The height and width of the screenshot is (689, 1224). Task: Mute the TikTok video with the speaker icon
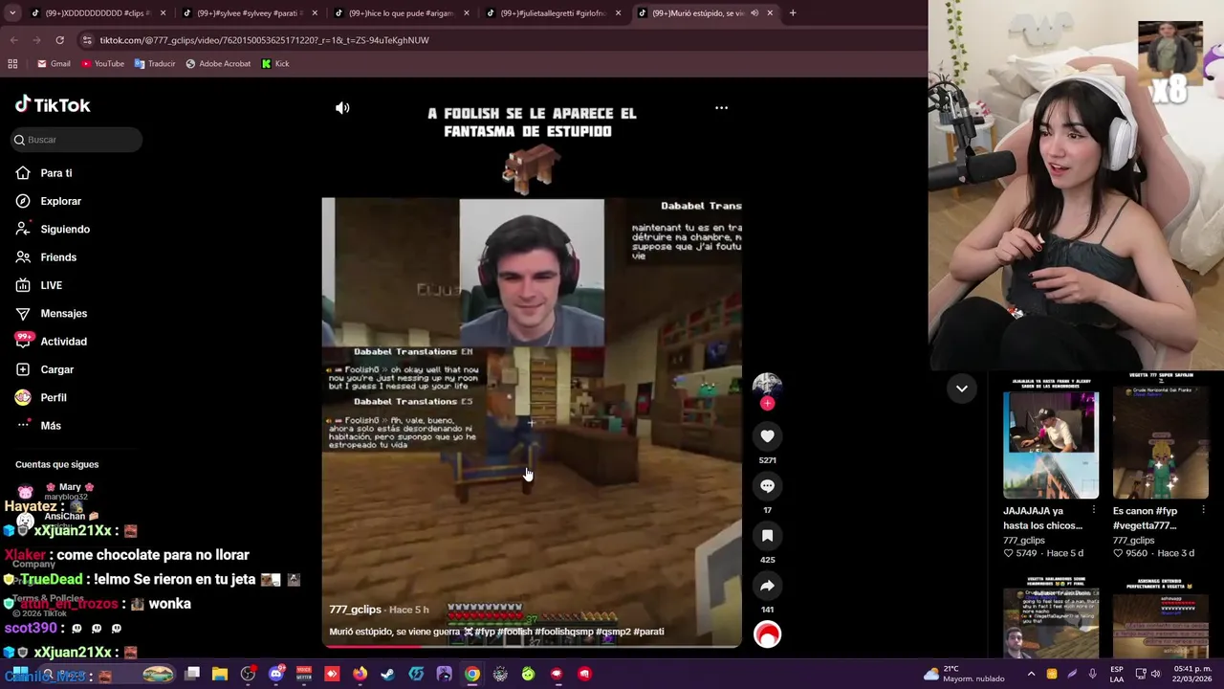(x=342, y=108)
